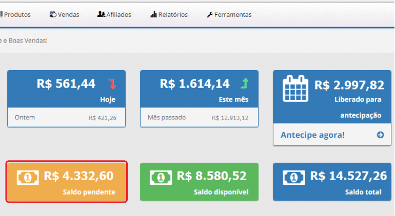Image resolution: width=395 pixels, height=216 pixels.
Task: Open the Produtos menu
Action: tap(15, 14)
